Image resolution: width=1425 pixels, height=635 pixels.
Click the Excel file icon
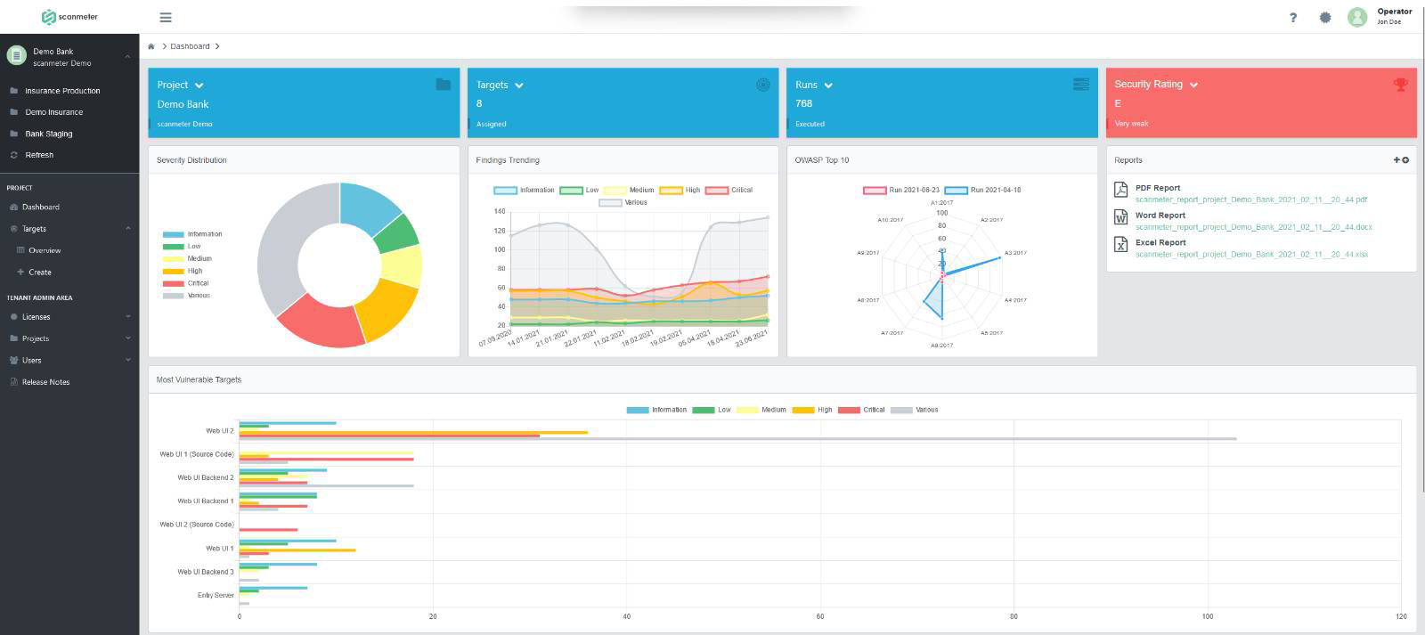pos(1121,244)
